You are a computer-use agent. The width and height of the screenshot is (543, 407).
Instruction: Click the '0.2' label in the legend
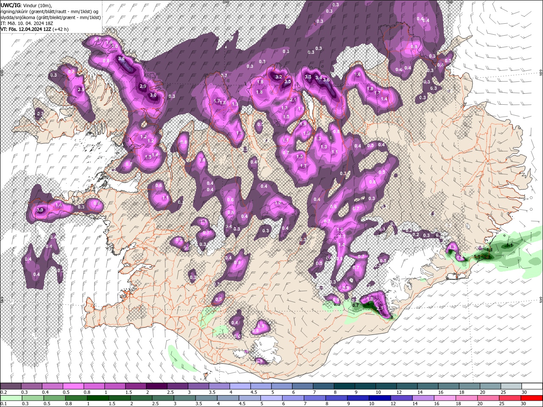coord(3,392)
